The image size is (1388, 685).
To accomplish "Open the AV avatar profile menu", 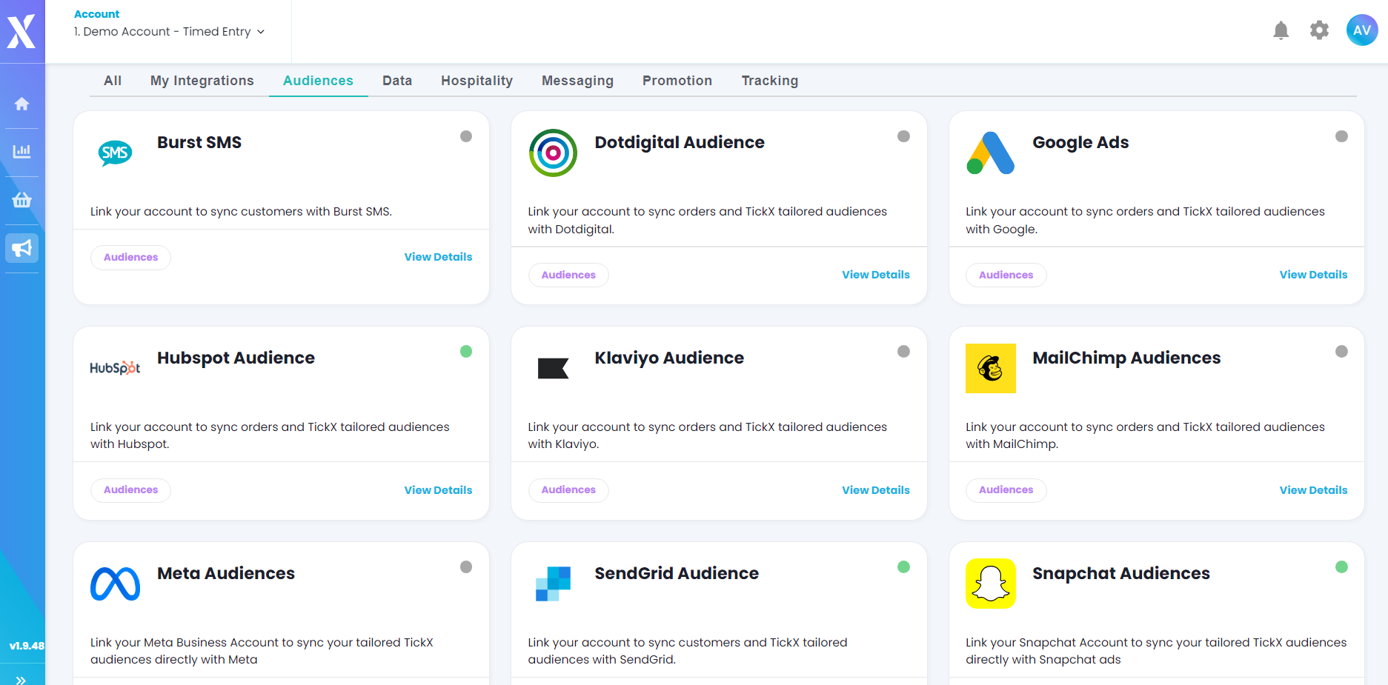I will (x=1362, y=30).
